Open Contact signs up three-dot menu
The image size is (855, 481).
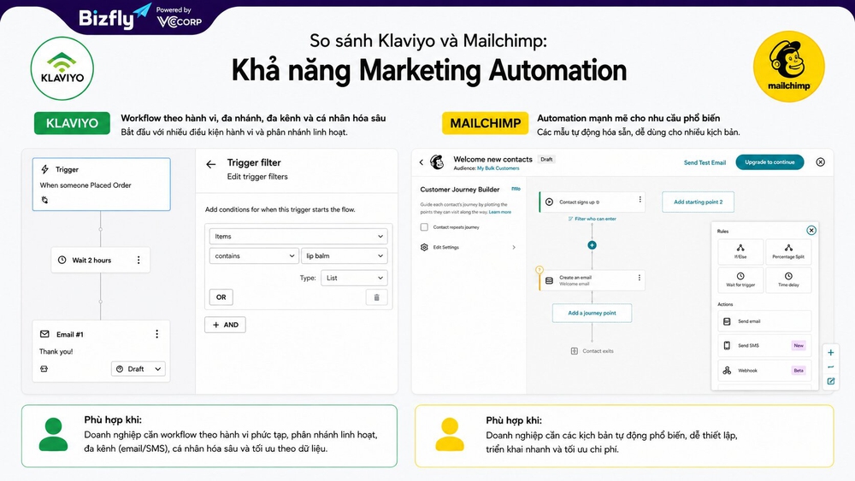coord(640,200)
